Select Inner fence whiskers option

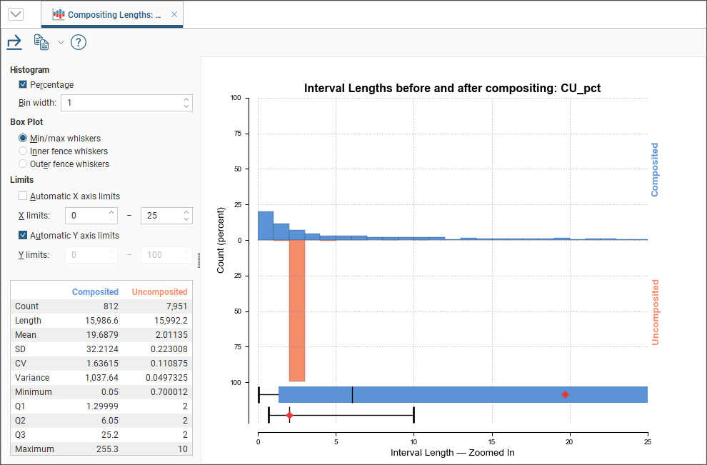click(x=23, y=151)
